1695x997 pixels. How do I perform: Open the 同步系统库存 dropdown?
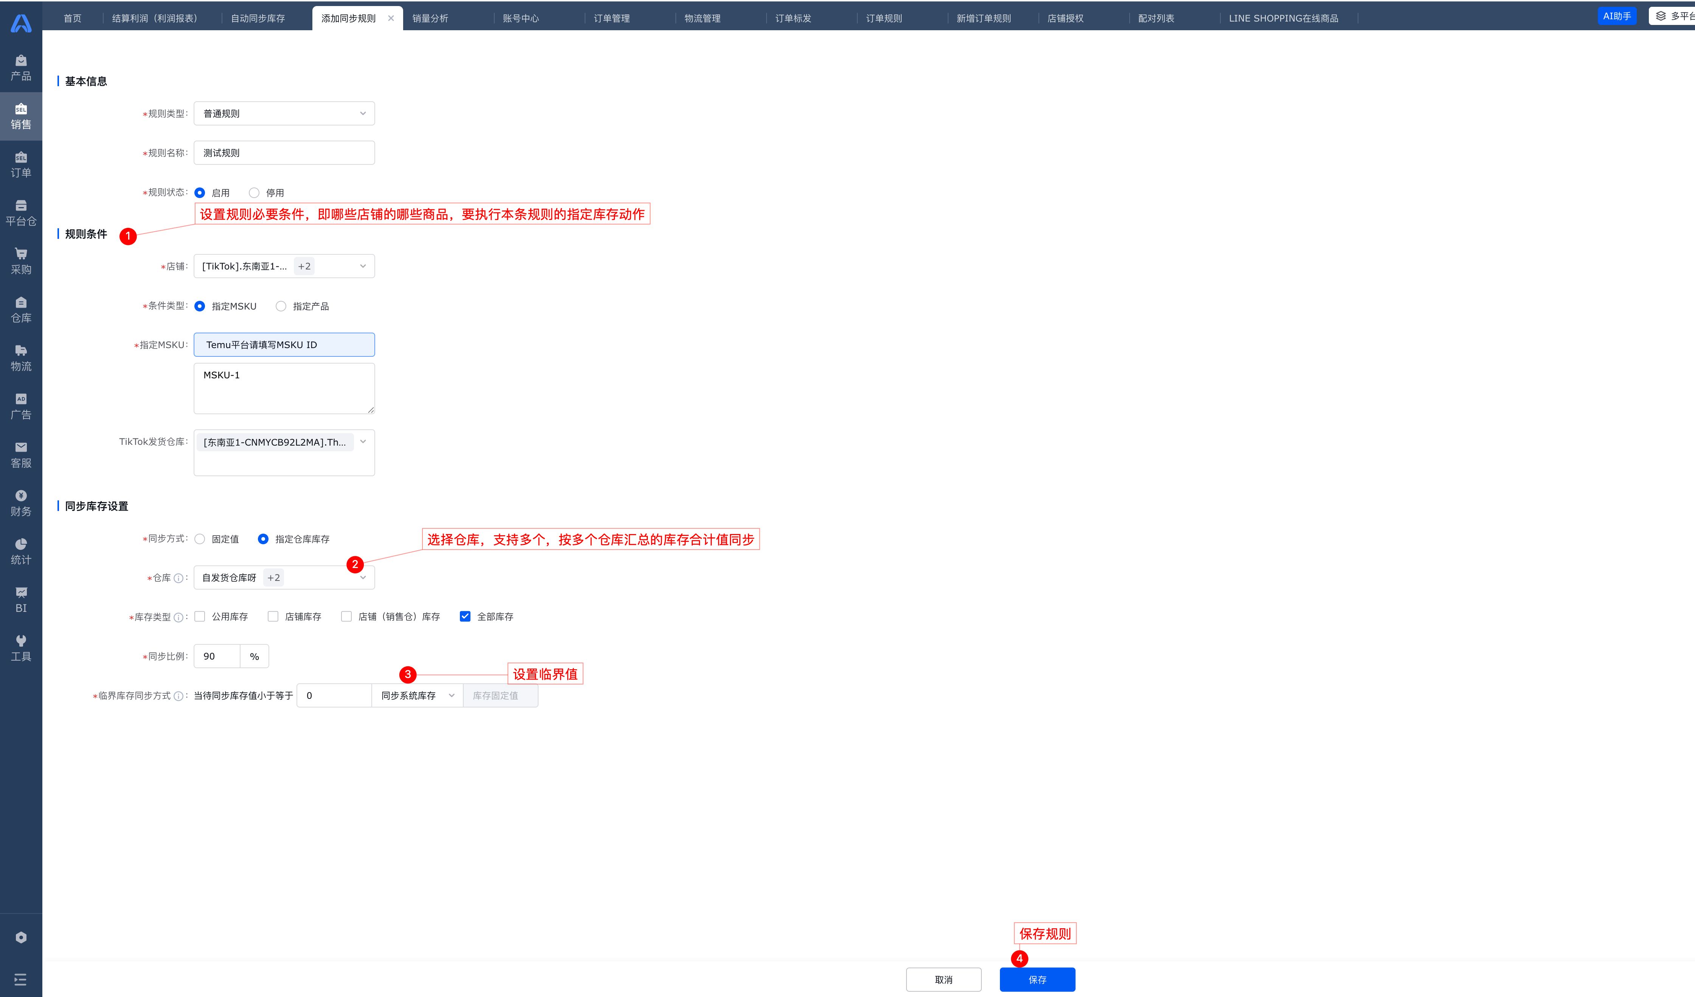click(x=417, y=695)
